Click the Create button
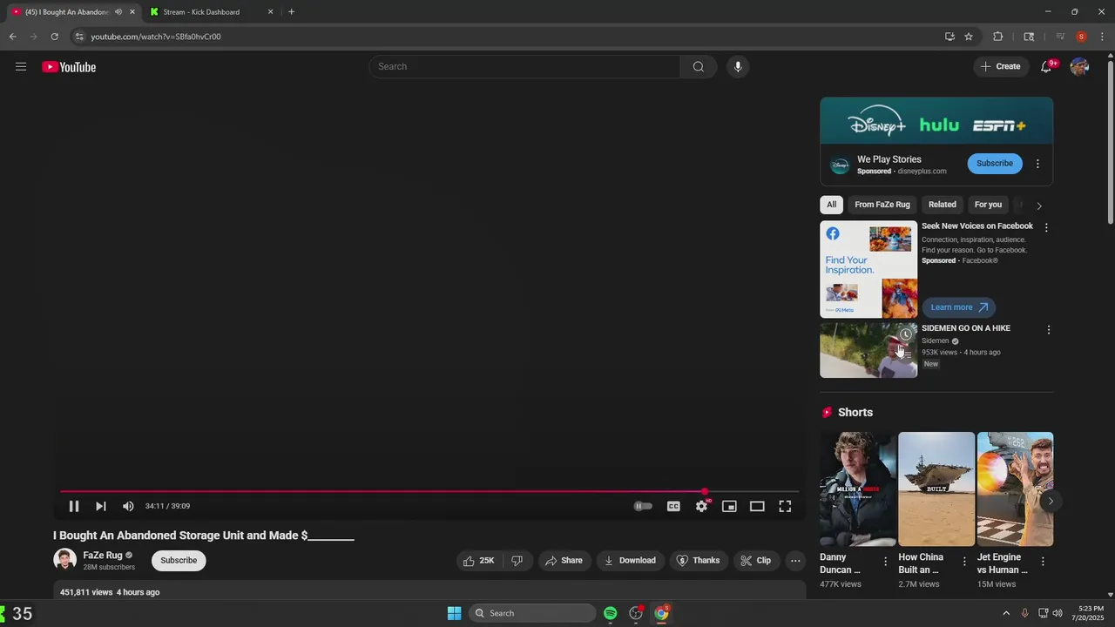 click(x=1000, y=67)
